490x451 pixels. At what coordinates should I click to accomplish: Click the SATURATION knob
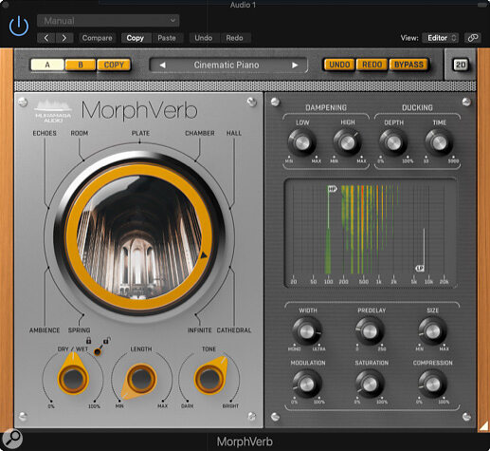click(x=370, y=385)
